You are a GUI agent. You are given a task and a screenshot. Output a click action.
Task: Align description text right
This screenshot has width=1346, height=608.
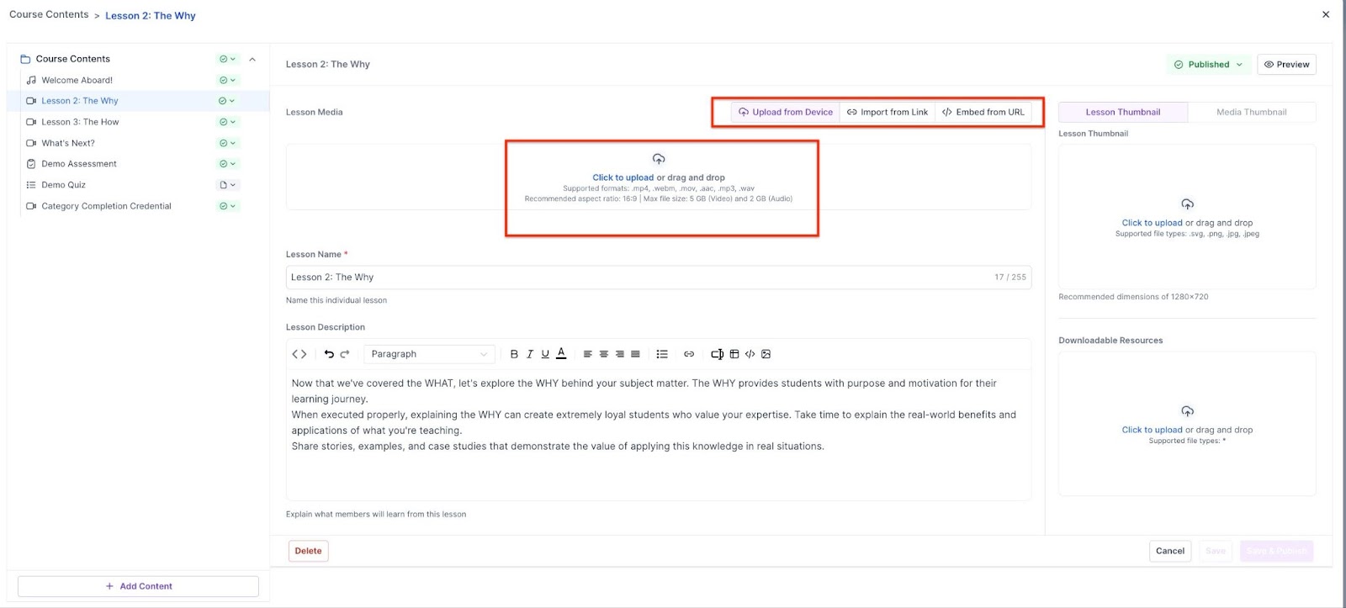click(x=620, y=354)
